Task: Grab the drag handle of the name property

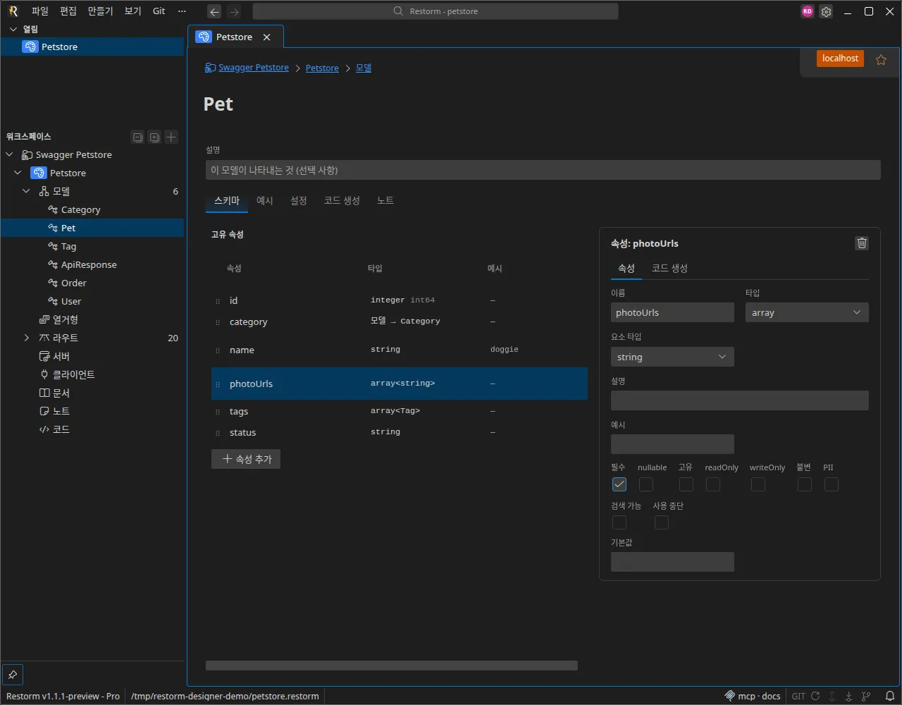Action: coord(218,350)
